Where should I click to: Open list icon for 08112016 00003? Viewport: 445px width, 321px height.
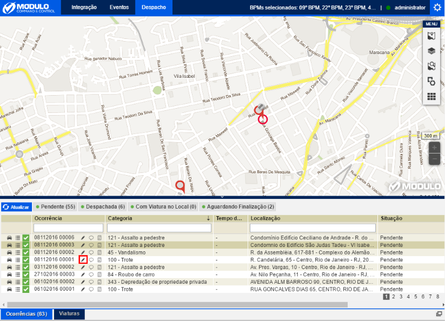18,245
